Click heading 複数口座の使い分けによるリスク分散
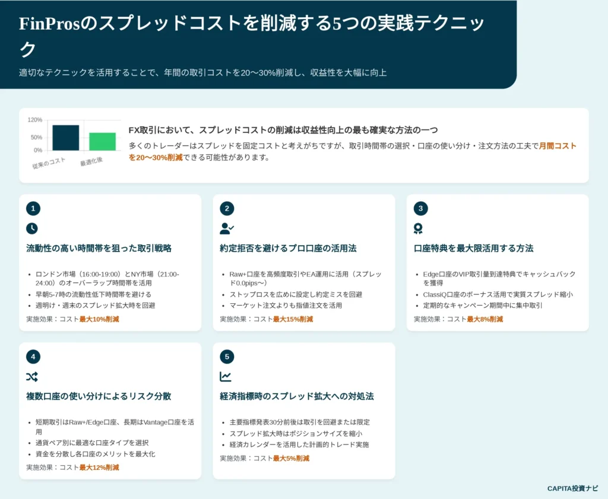Screen dimensions: 608x499 point(99,396)
